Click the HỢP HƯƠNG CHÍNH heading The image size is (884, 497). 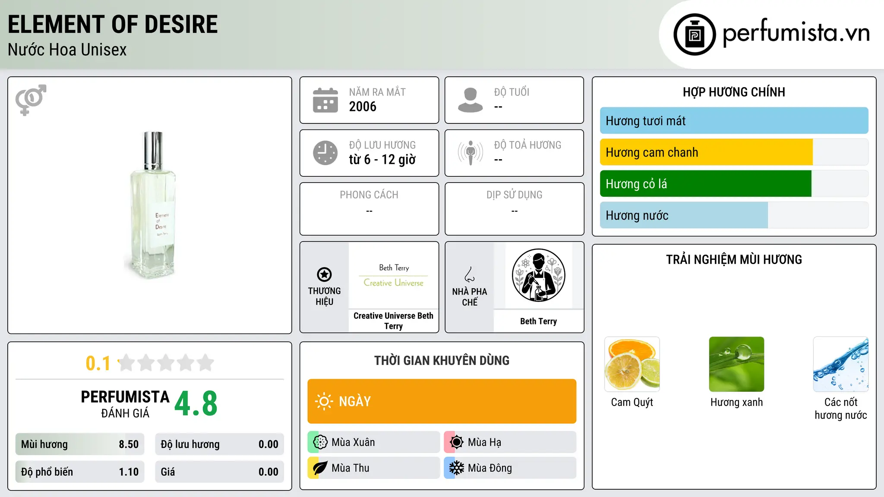click(734, 92)
